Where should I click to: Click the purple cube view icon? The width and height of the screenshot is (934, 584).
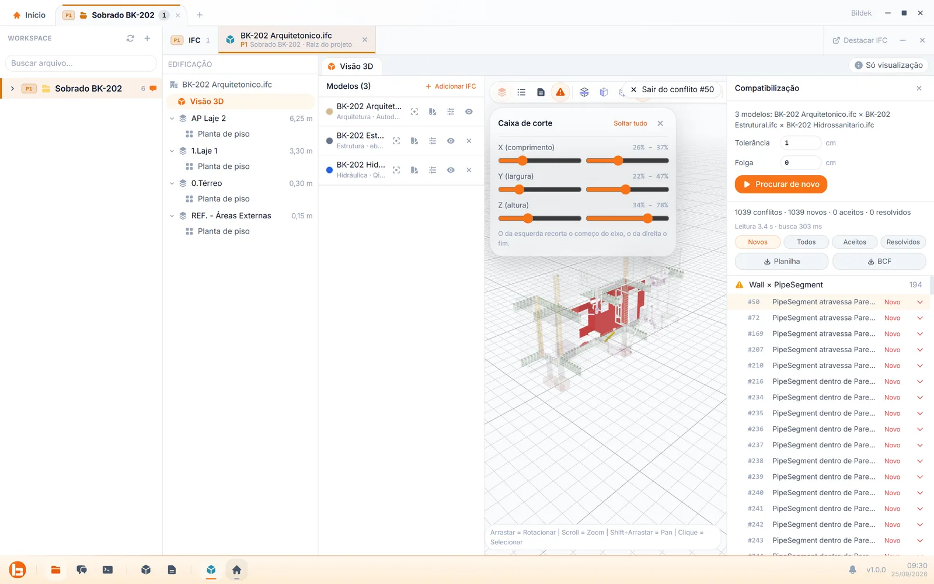[x=604, y=92]
